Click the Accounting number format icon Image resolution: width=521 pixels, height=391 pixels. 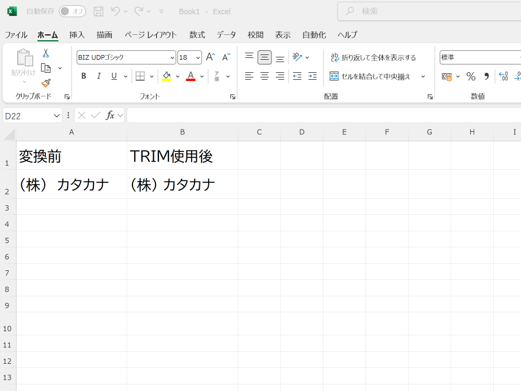pos(447,76)
